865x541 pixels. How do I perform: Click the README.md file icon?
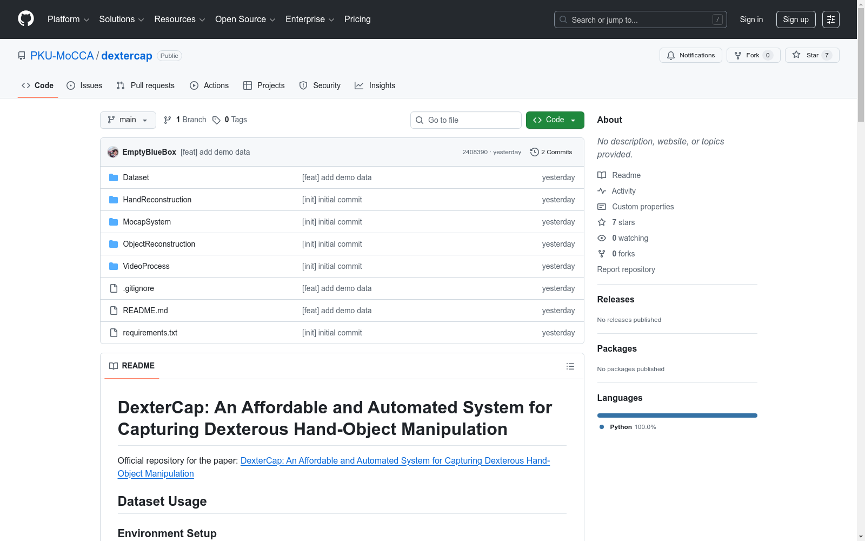click(x=114, y=311)
